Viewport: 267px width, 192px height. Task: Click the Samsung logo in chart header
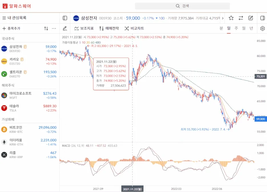(x=76, y=18)
